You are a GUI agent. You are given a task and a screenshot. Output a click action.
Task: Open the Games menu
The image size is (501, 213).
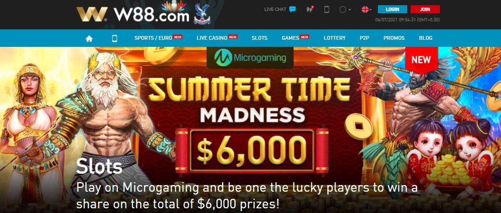coord(295,38)
